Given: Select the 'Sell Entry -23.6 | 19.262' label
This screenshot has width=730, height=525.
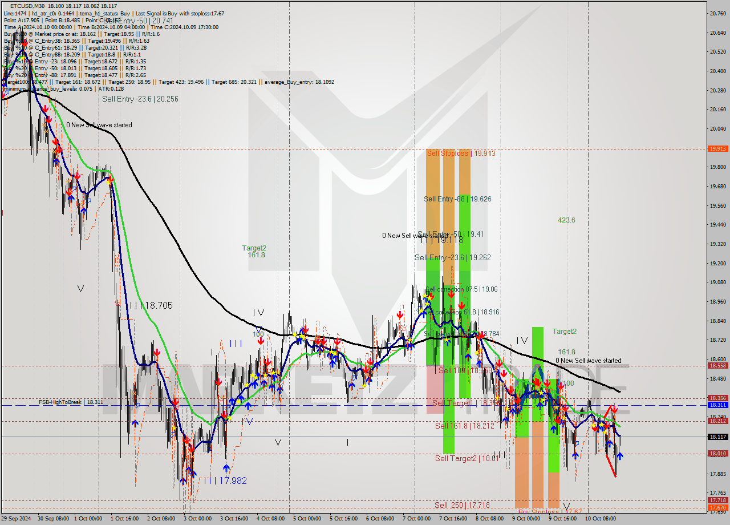Looking at the screenshot, I should point(453,257).
